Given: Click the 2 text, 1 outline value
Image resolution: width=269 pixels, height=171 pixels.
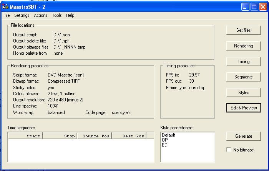Looking at the screenshot, I should coord(61,94).
